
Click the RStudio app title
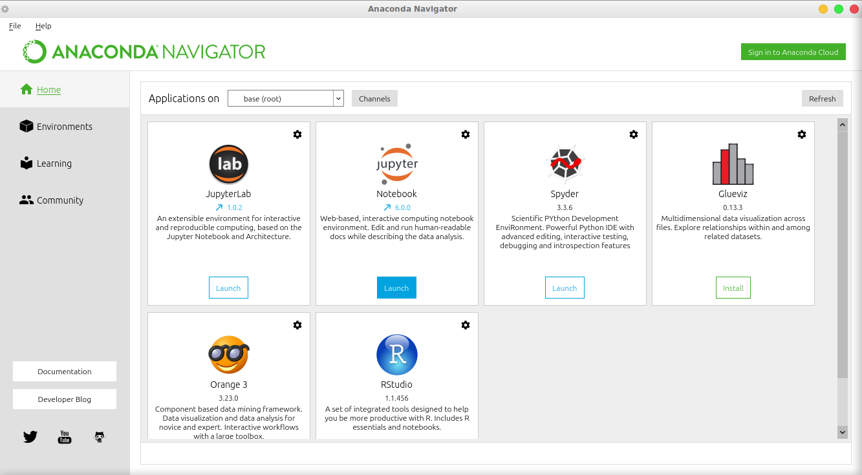point(396,385)
